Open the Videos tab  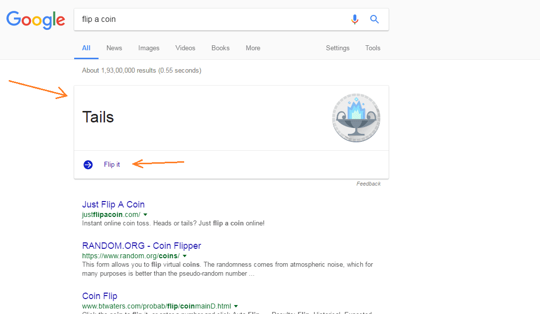pyautogui.click(x=185, y=48)
